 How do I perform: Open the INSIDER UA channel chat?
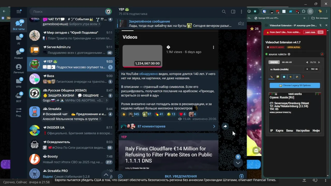(71, 130)
